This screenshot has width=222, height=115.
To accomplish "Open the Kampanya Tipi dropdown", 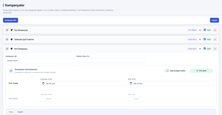I will [x=40, y=61].
